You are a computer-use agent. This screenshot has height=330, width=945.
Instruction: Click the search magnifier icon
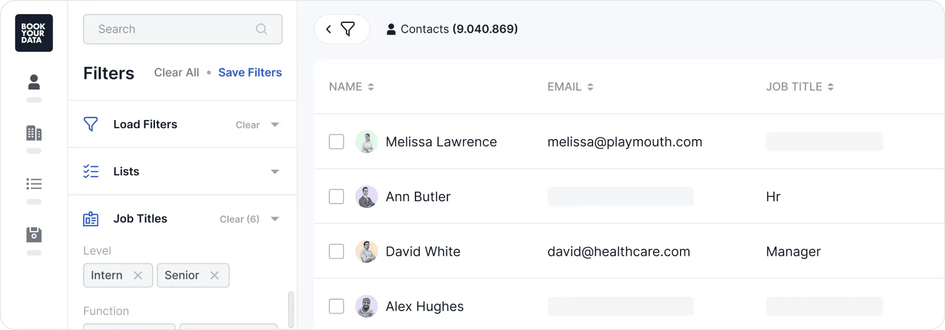pyautogui.click(x=262, y=29)
